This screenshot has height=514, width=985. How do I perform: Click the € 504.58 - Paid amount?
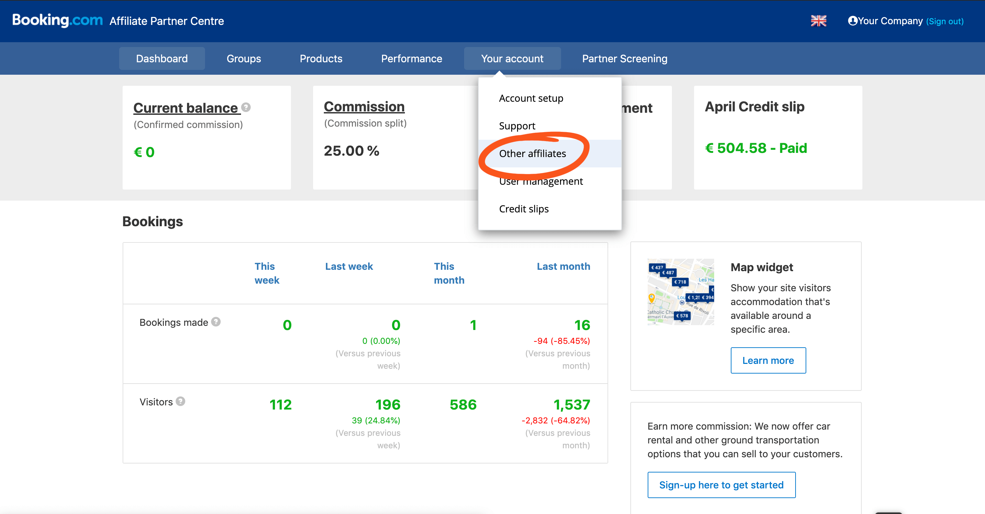[756, 148]
